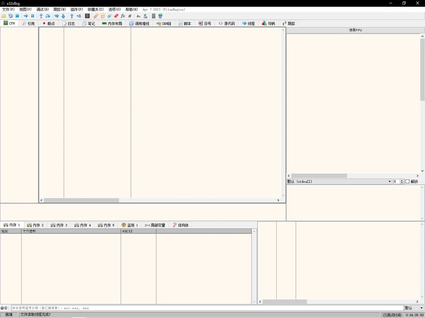The image size is (425, 318).
Task: Click the Run arrow icon
Action: [26, 16]
